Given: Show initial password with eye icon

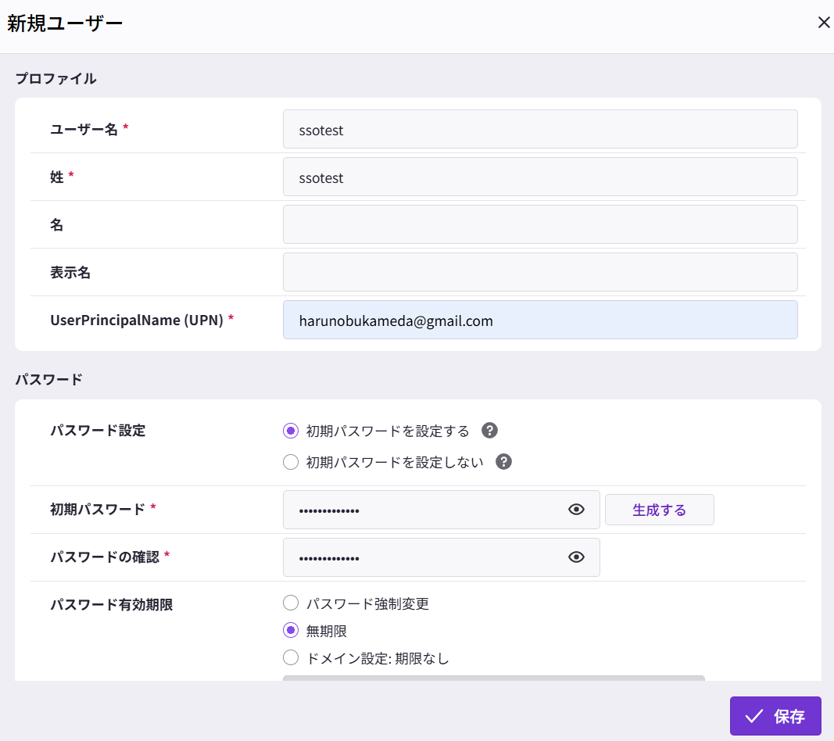Looking at the screenshot, I should coord(576,510).
